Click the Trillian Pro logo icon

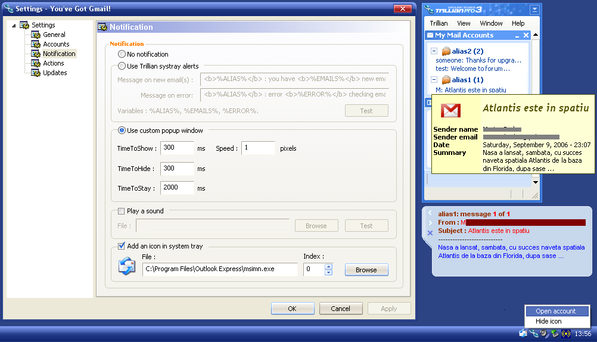click(430, 9)
